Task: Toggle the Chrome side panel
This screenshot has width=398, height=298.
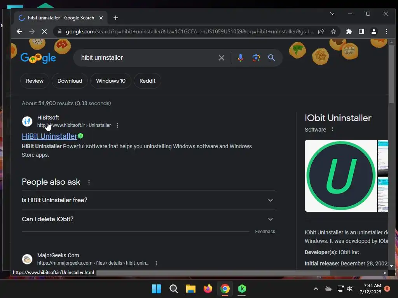Action: (361, 31)
